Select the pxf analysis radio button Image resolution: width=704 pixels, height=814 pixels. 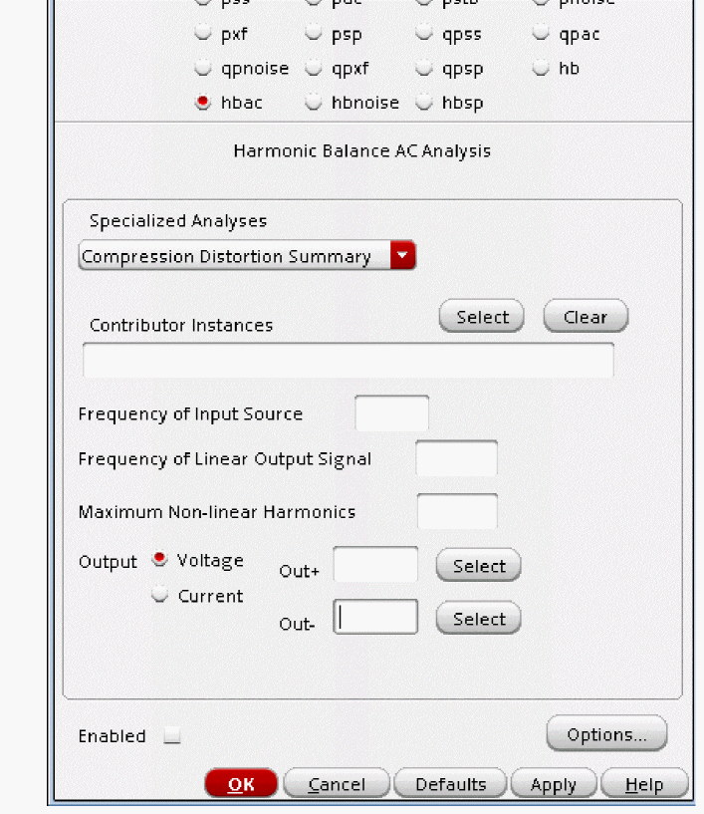pyautogui.click(x=203, y=33)
